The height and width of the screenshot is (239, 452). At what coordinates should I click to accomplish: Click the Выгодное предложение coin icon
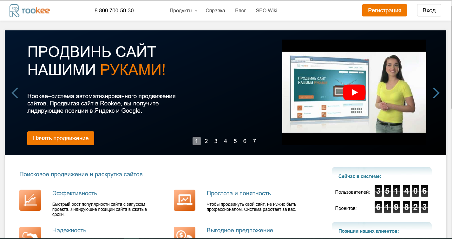pyautogui.click(x=185, y=233)
